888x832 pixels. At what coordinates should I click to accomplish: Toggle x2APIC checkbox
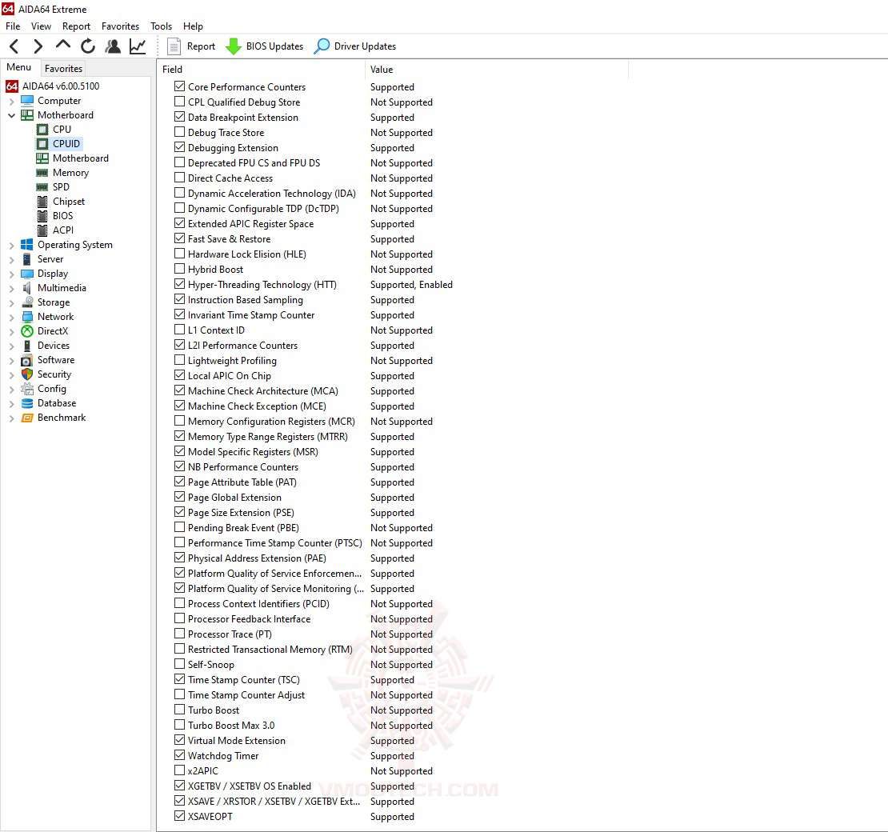(179, 770)
